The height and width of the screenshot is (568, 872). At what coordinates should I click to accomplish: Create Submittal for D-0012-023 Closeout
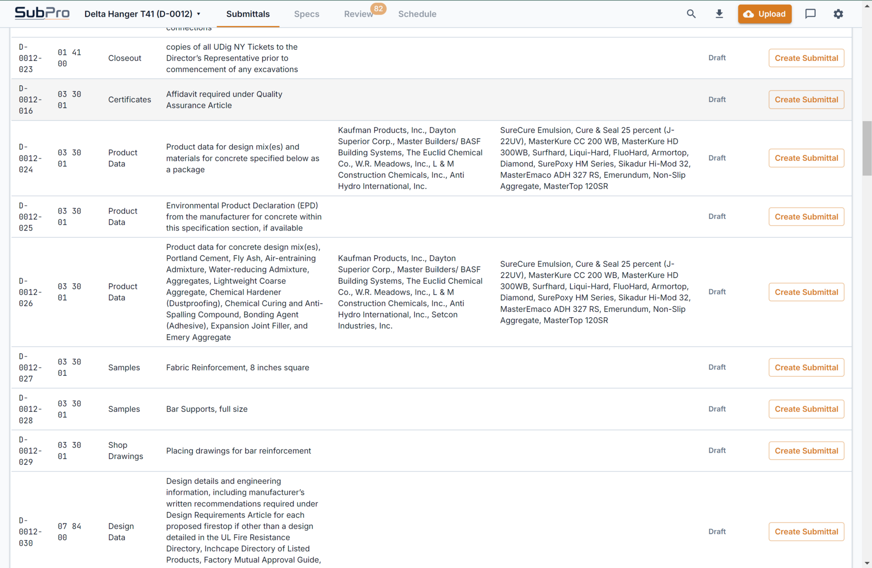806,58
